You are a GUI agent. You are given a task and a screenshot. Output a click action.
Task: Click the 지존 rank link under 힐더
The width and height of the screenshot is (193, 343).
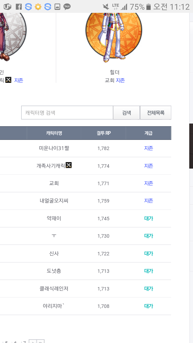[120, 80]
